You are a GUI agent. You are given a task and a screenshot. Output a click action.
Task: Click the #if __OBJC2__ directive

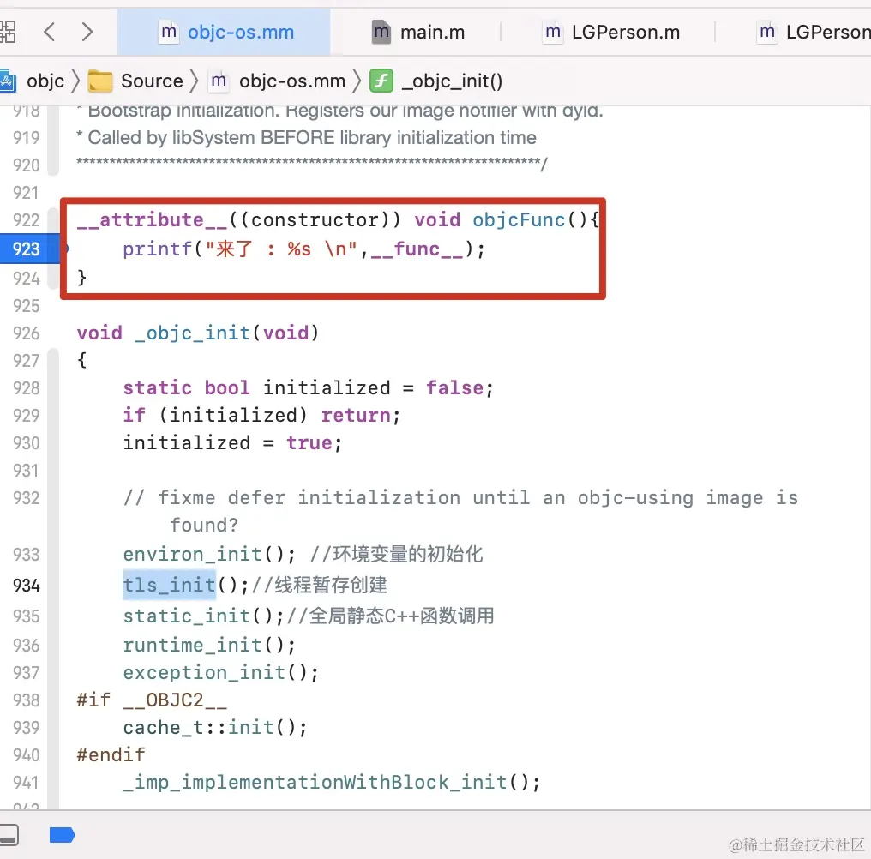(x=152, y=700)
